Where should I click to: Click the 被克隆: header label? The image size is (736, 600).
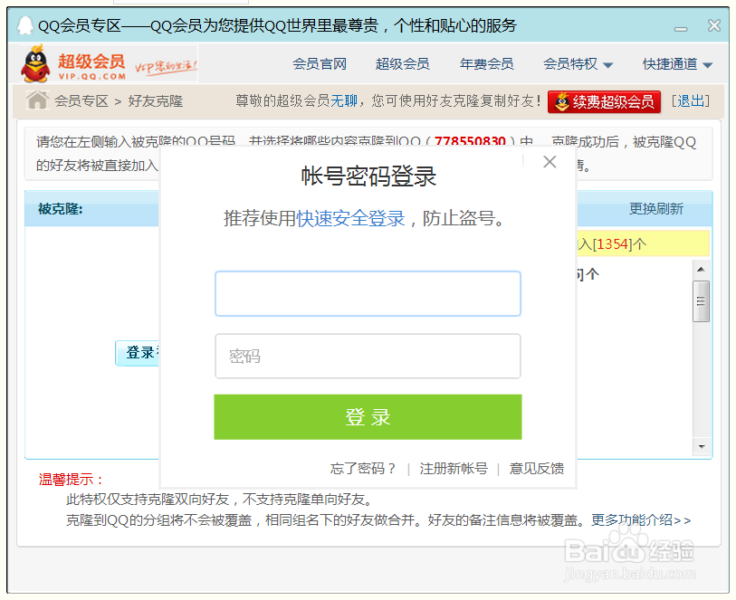click(60, 209)
